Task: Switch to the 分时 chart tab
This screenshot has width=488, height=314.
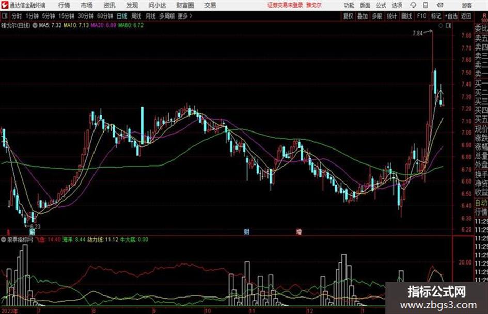Action: click(17, 16)
